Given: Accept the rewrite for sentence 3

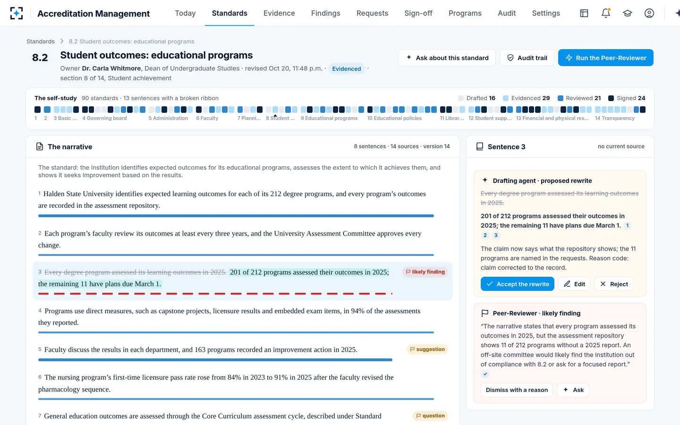Looking at the screenshot, I should click(518, 284).
